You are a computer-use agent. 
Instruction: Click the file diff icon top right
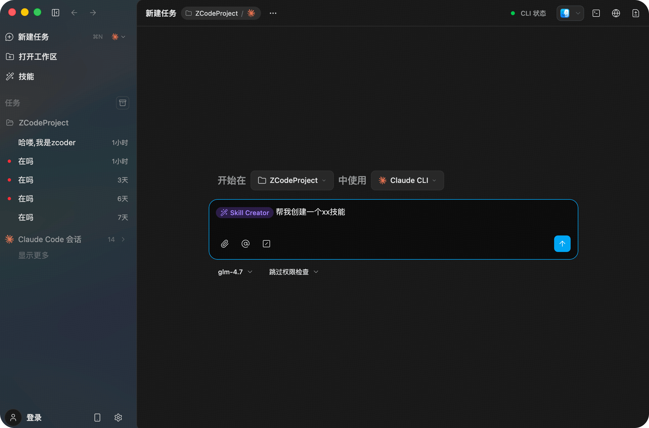[x=636, y=13]
